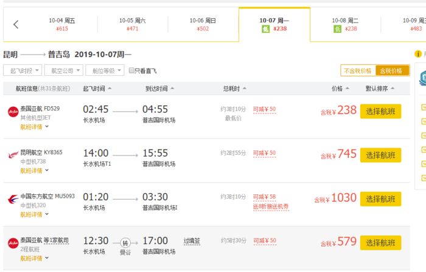The width and height of the screenshot is (426, 272).
Task: Sort flights by 价格 column header
Action: 340,89
